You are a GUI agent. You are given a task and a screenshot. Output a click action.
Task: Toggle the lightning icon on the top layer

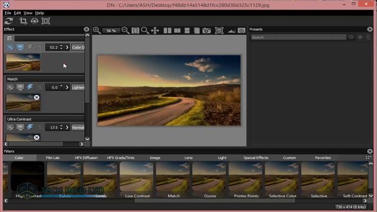pos(30,47)
